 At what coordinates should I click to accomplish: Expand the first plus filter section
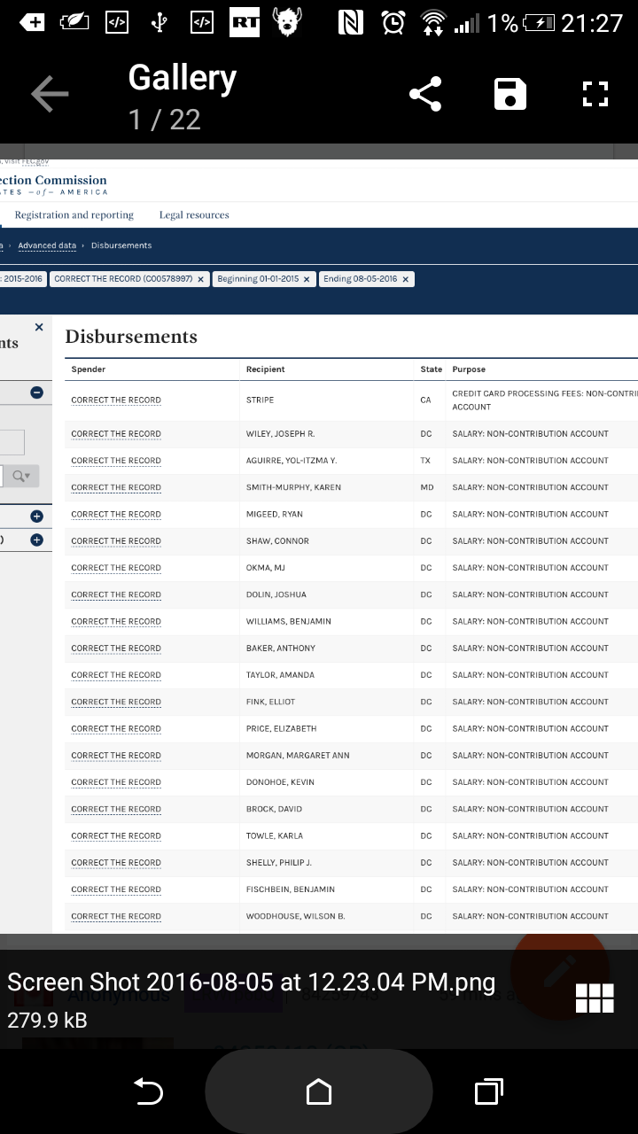point(36,516)
